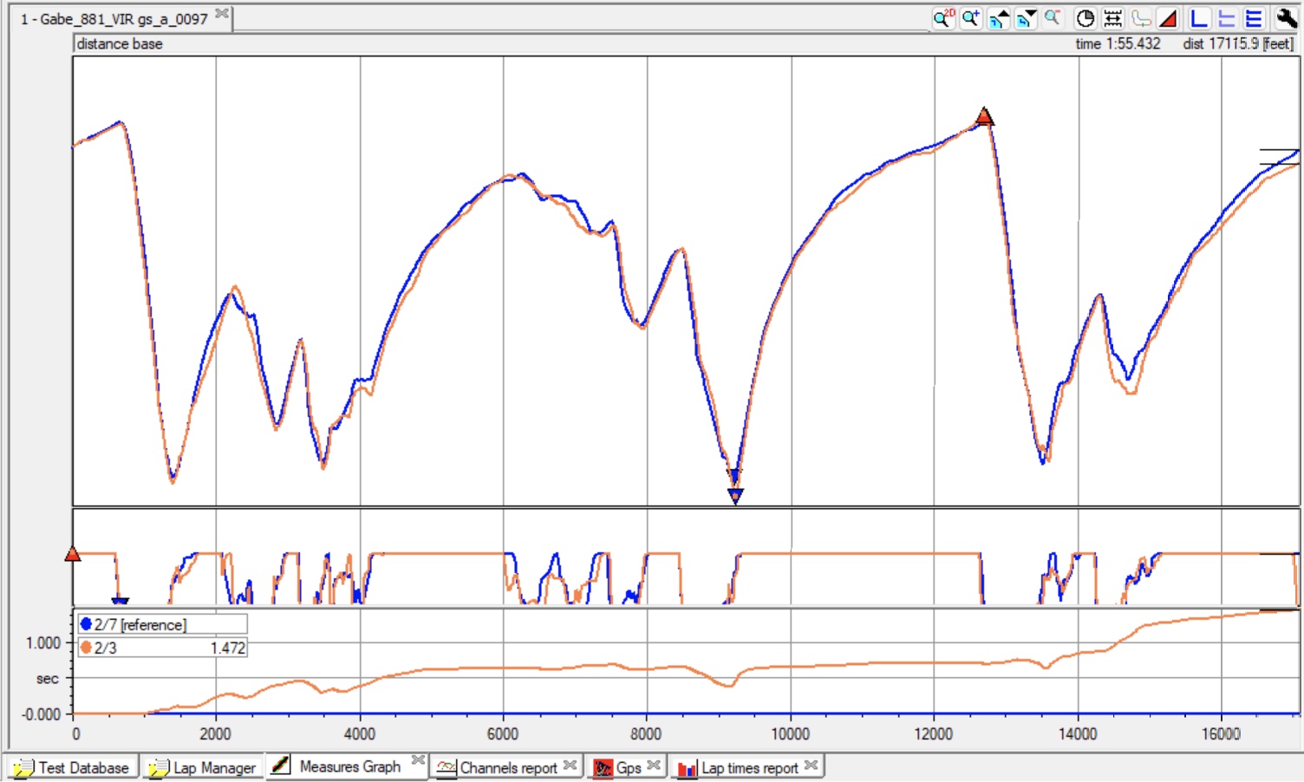Screen dimensions: 1304x782
Task: Click the blue 2/7 reference color dot
Action: click(86, 624)
